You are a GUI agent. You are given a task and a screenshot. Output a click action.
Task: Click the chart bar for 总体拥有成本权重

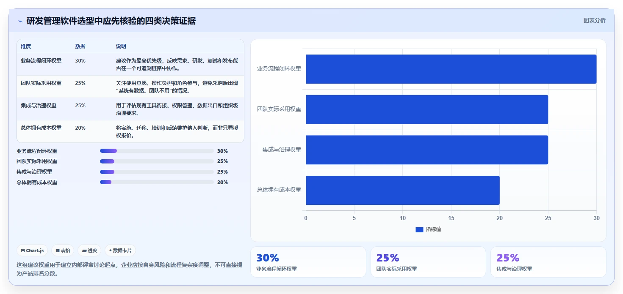[403, 190]
